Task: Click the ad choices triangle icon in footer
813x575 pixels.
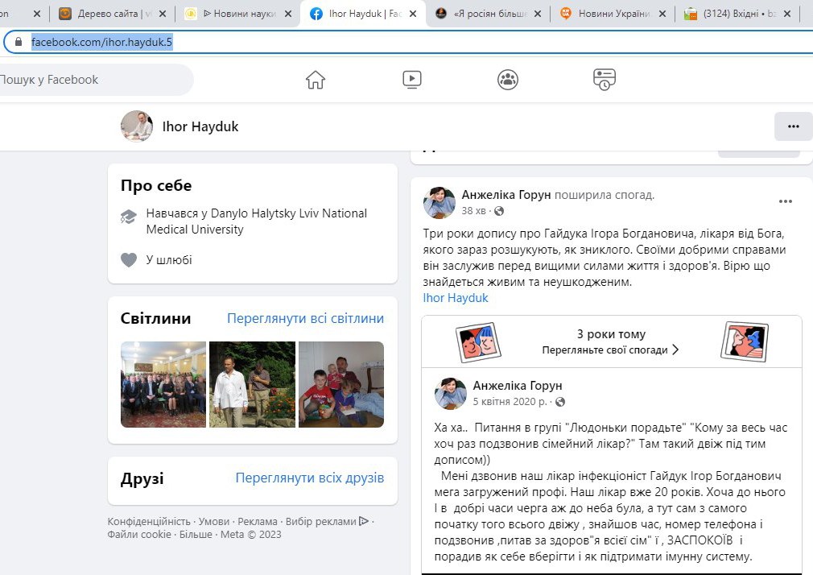Action: pos(364,521)
